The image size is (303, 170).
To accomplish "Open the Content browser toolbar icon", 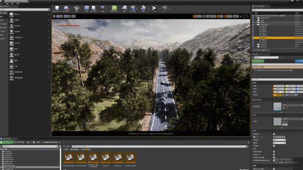I will [87, 8].
